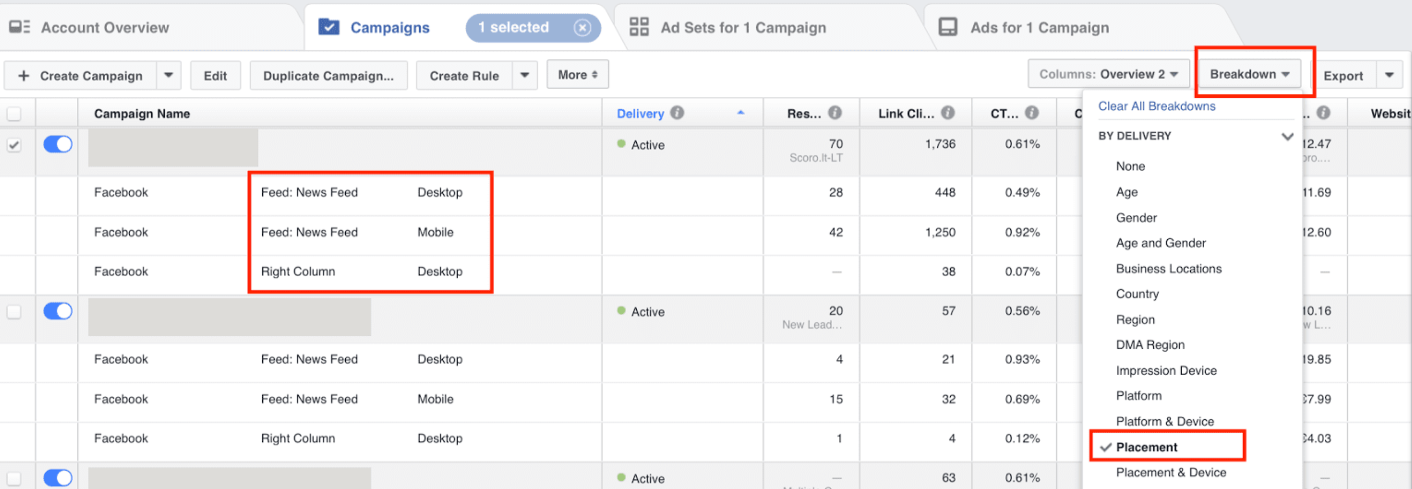
Task: Click the info icon beside the CTR column
Action: click(x=1031, y=113)
